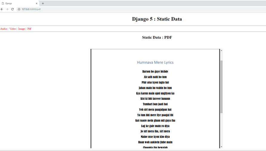266x151 pixels.
Task: Click the PDF scrollbar down arrow
Action: point(222,147)
